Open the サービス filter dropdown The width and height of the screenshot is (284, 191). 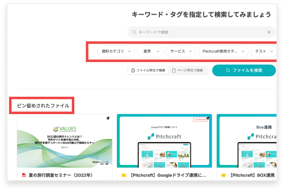pyautogui.click(x=181, y=51)
